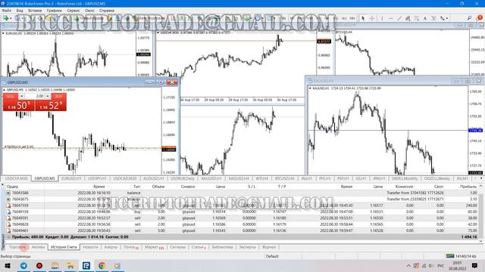The image size is (485, 272).
Task: Open the Активы terminal tab
Action: (38, 247)
